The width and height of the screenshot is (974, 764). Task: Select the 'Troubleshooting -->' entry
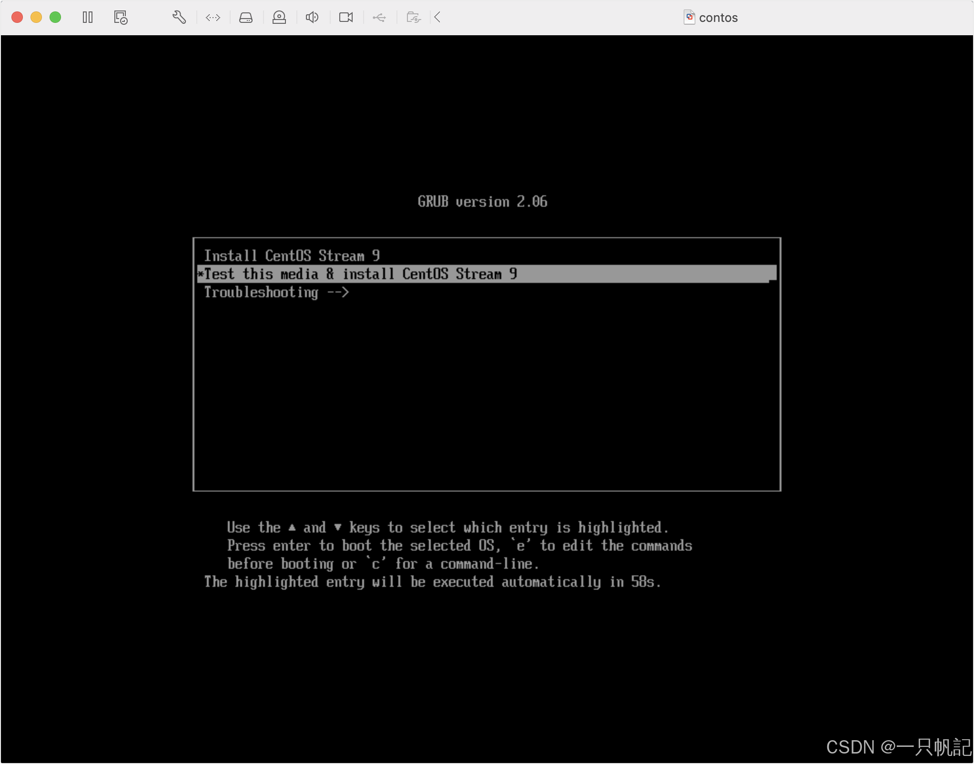[487, 292]
